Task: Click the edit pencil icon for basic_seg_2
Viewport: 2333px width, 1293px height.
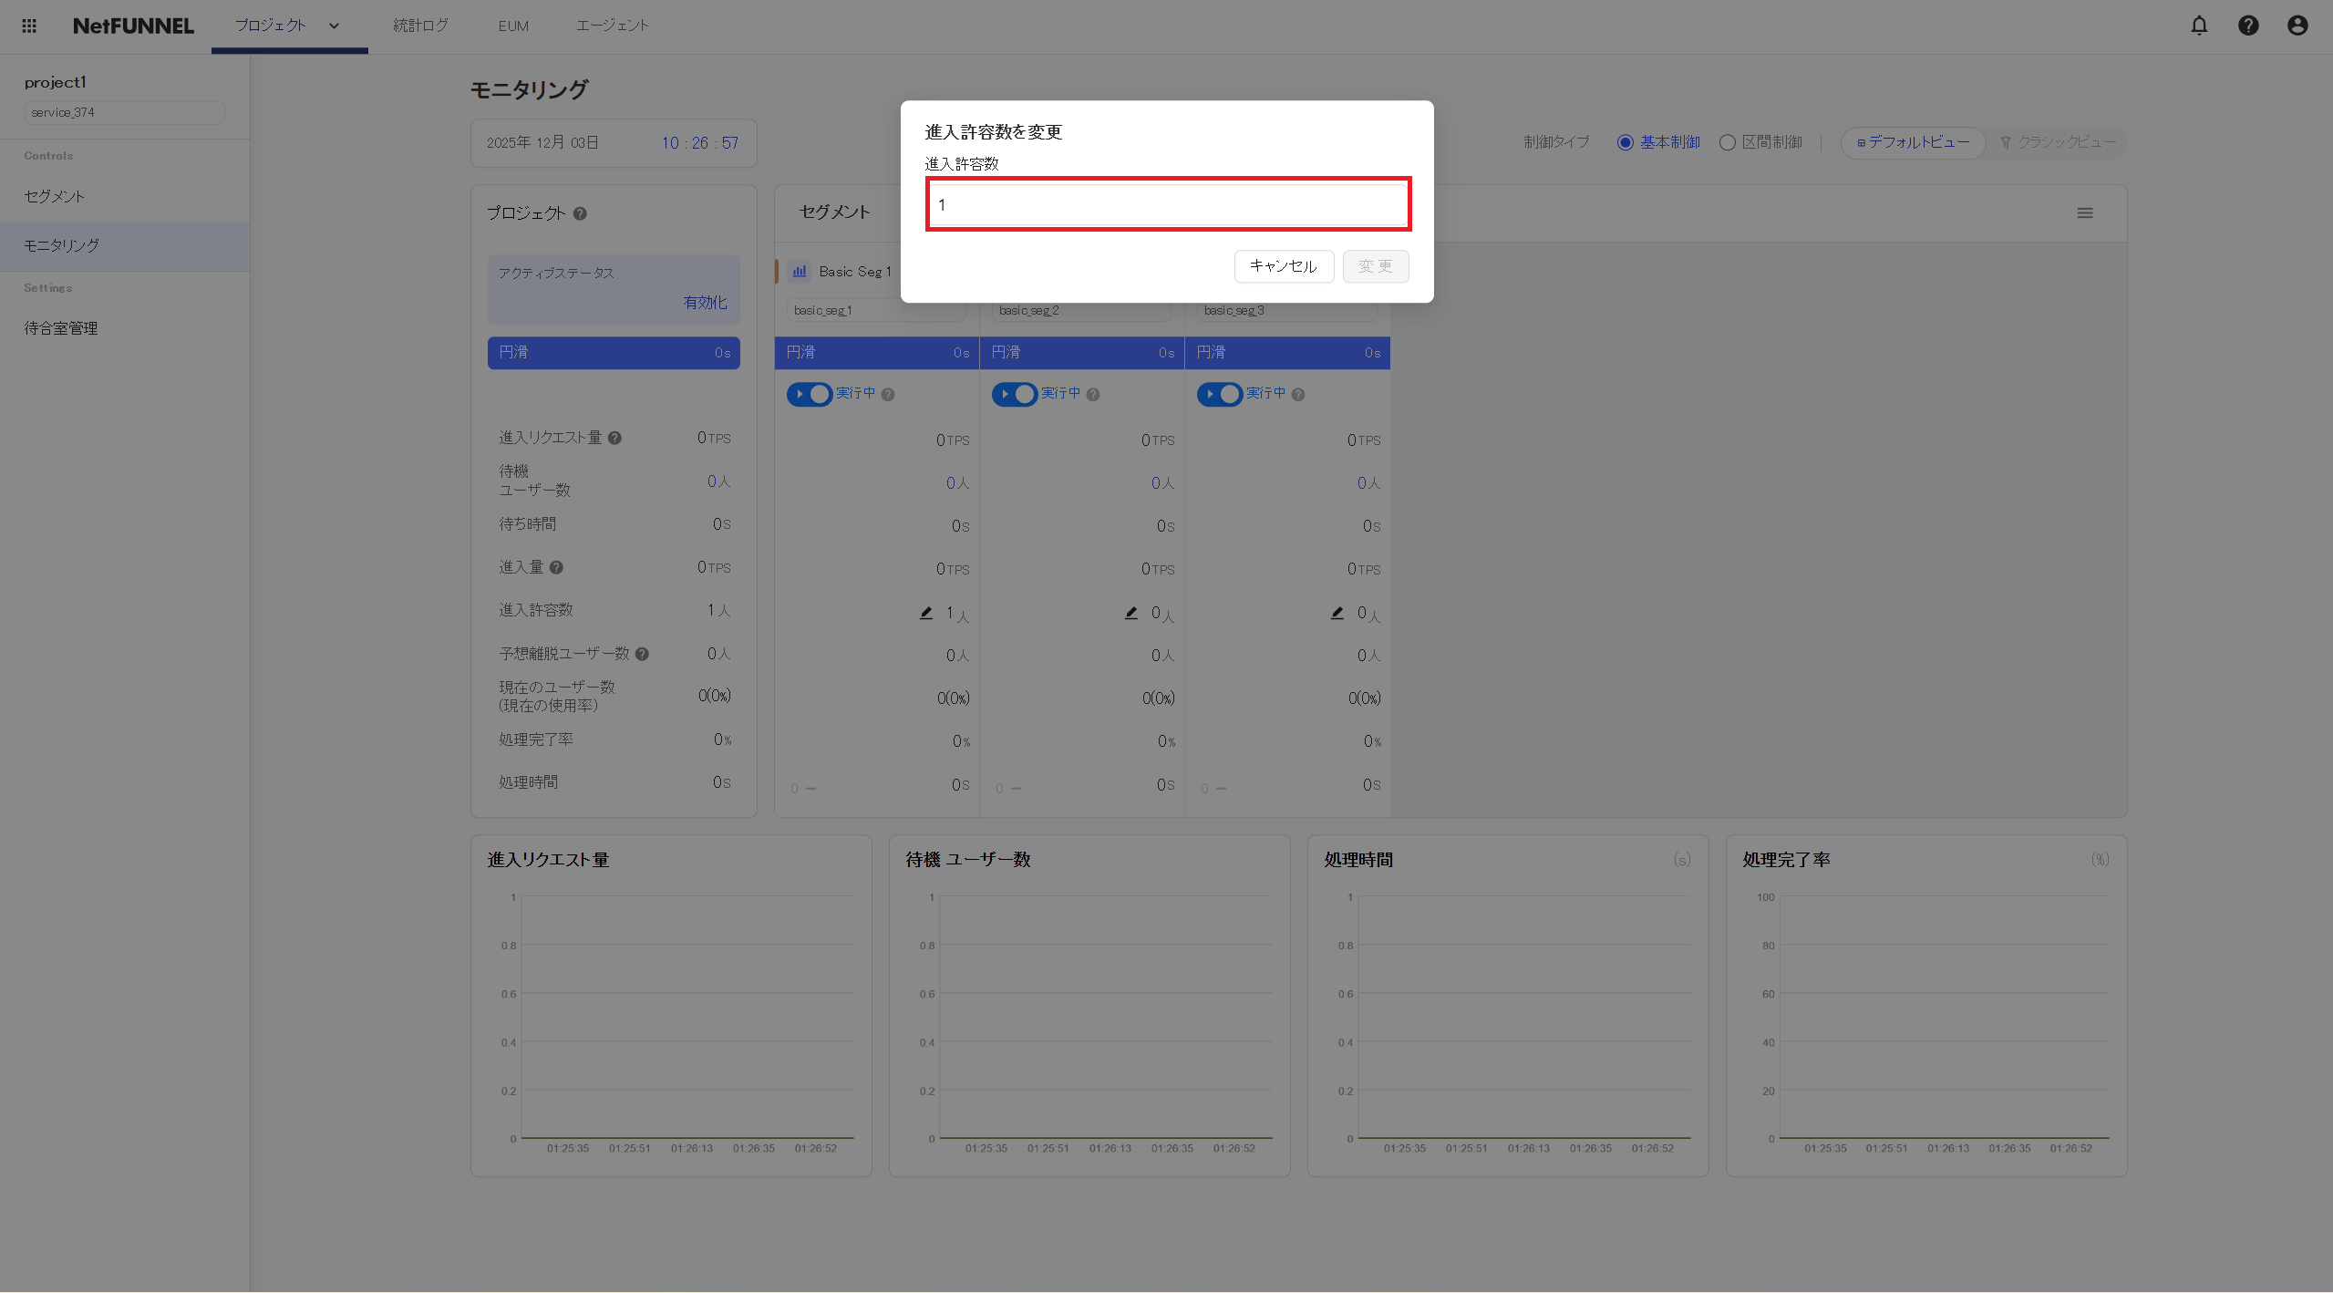Action: pyautogui.click(x=1130, y=613)
